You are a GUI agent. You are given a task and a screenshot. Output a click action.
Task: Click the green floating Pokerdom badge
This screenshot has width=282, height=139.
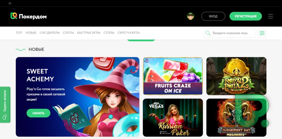[253, 110]
